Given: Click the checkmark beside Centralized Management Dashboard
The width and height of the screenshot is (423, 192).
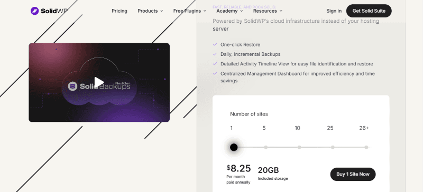Looking at the screenshot, I should tap(215, 73).
